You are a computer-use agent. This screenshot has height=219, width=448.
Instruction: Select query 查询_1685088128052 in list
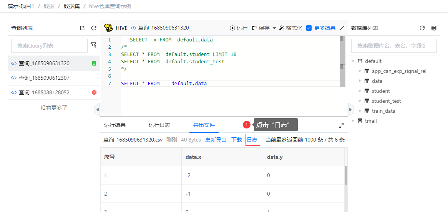click(x=54, y=92)
